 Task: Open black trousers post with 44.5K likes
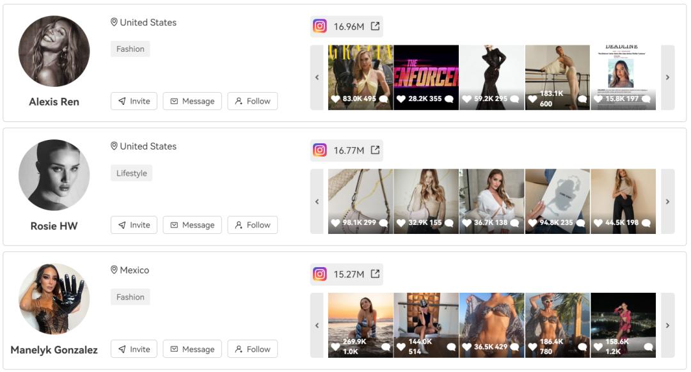pyautogui.click(x=623, y=201)
